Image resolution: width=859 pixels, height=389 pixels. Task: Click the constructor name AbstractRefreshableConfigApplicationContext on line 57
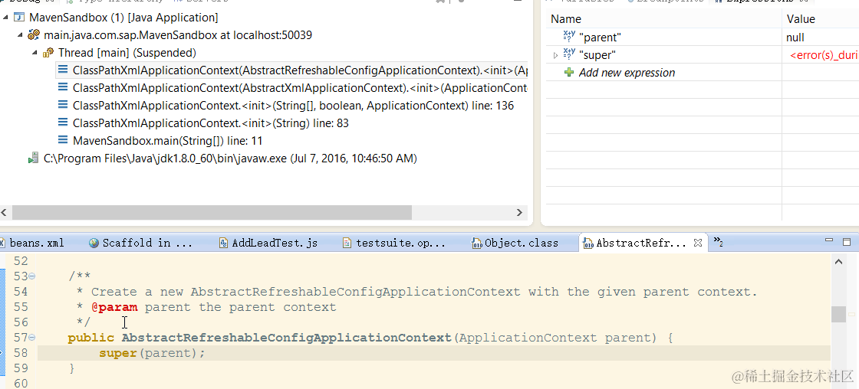287,338
